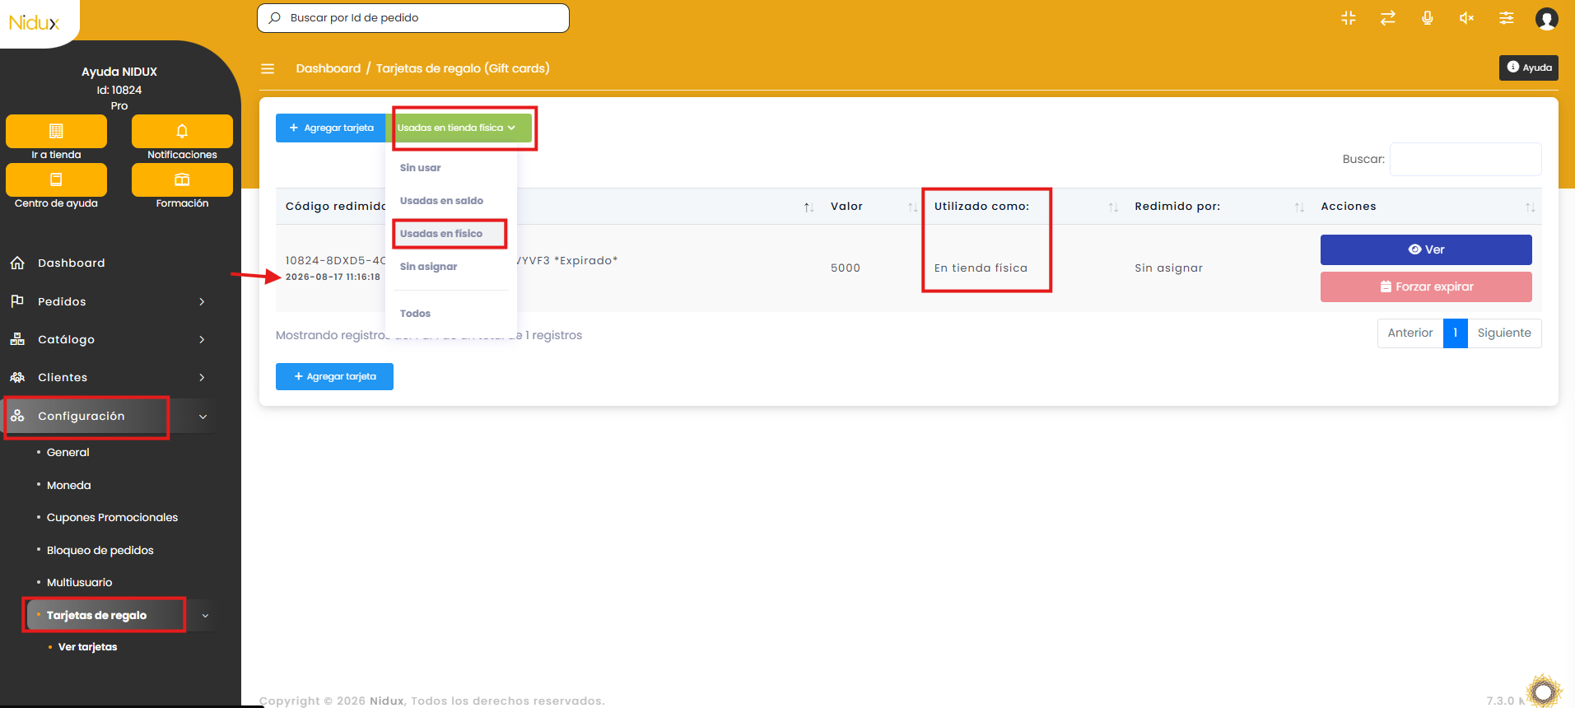Image resolution: width=1575 pixels, height=708 pixels.
Task: Focus the Buscar table search field
Action: [x=1465, y=159]
